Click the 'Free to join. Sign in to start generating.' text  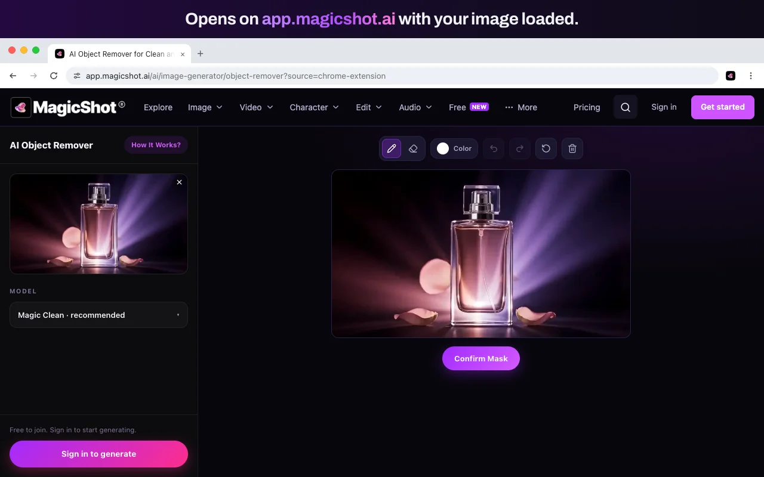73,430
